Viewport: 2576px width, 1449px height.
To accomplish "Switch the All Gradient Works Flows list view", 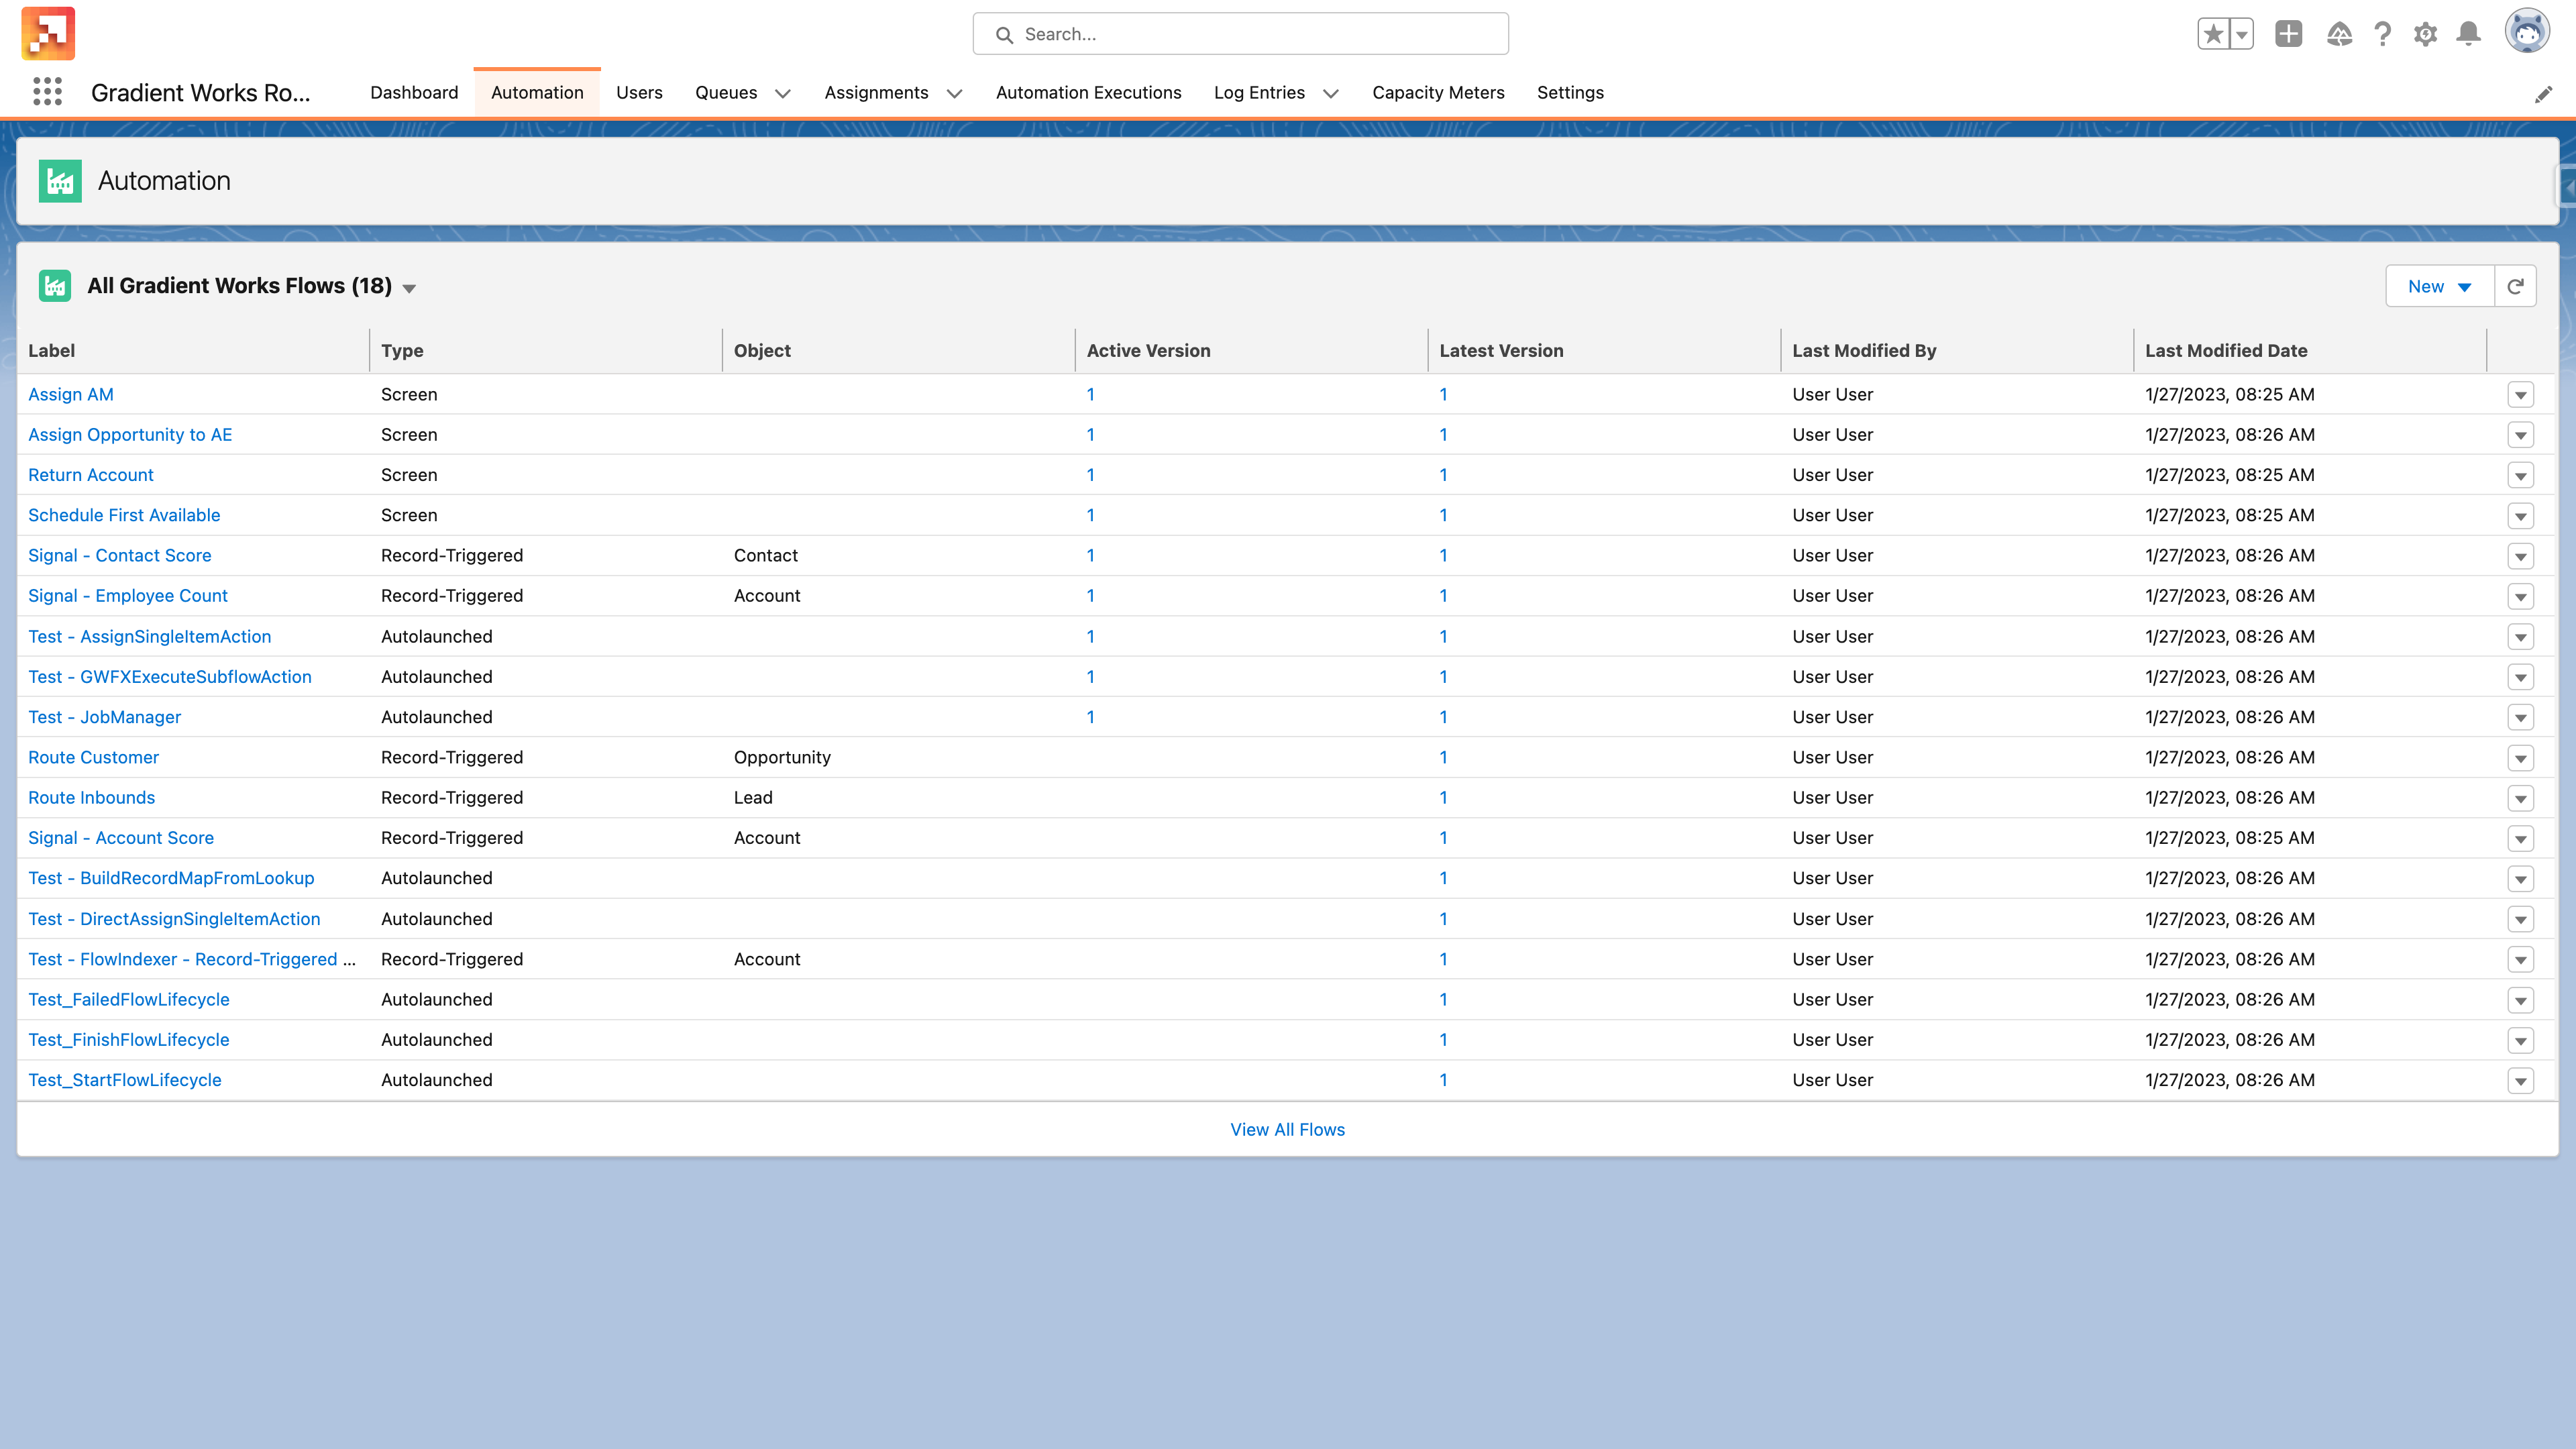I will point(409,288).
